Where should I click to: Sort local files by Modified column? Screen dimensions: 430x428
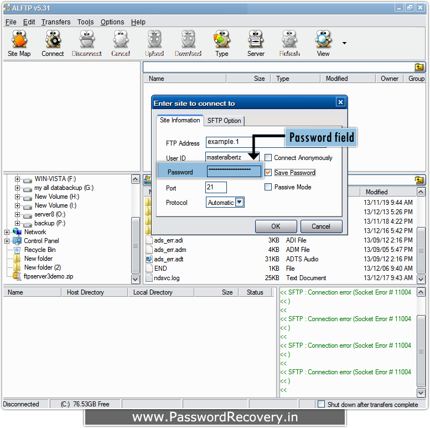pyautogui.click(x=388, y=192)
